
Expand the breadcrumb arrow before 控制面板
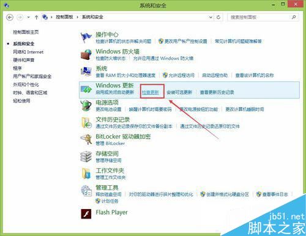51,17
